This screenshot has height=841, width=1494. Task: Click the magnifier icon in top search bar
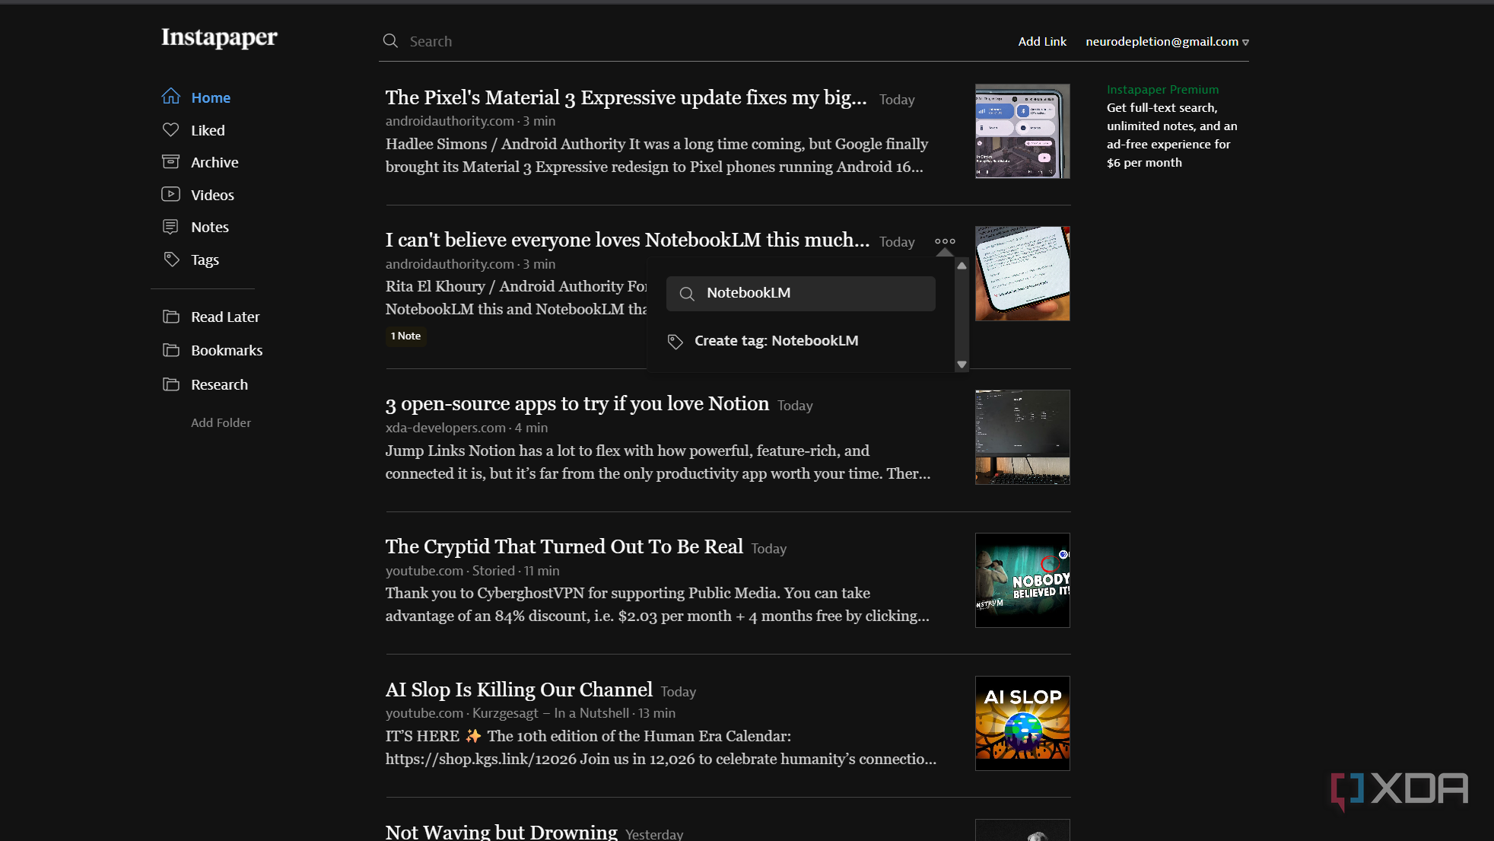click(390, 41)
